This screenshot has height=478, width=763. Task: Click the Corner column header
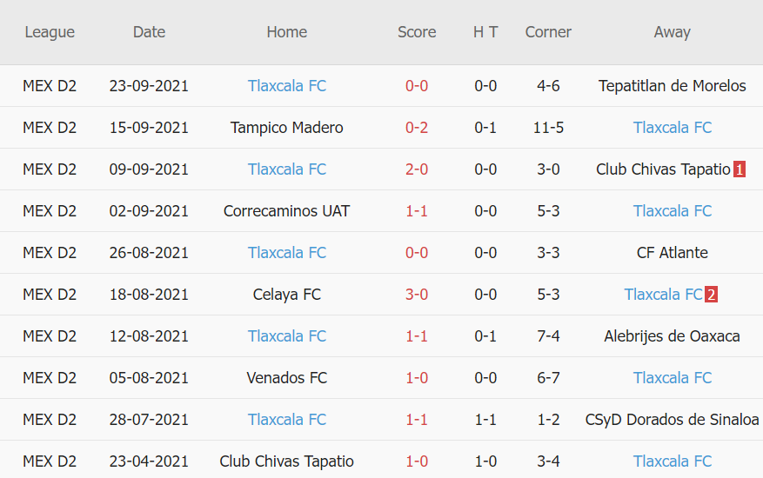pos(548,32)
